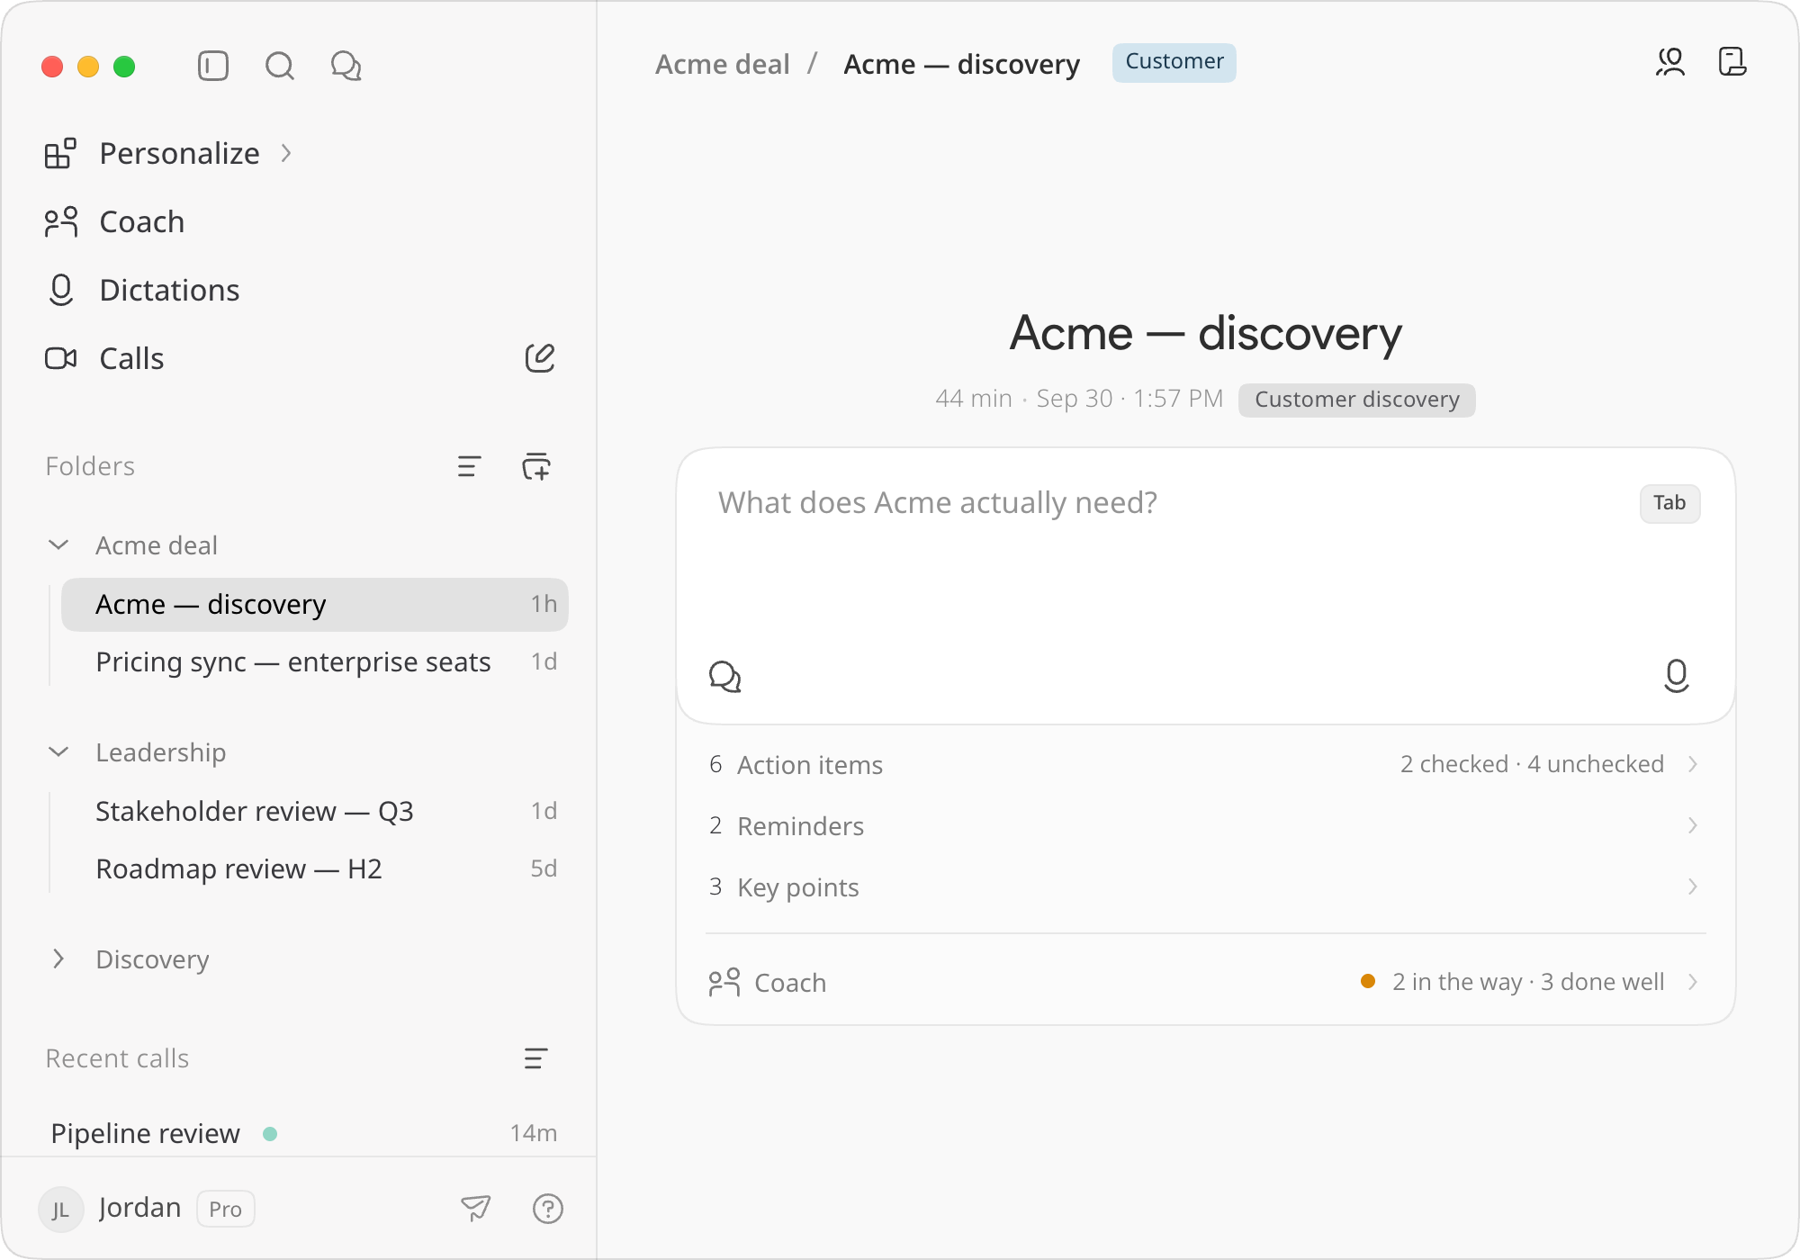Open the help question mark icon
Image resolution: width=1800 pixels, height=1260 pixels.
pos(548,1208)
